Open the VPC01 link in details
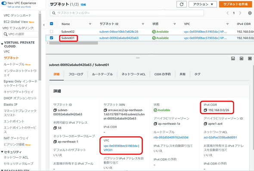This screenshot has height=171, width=254. [121, 148]
